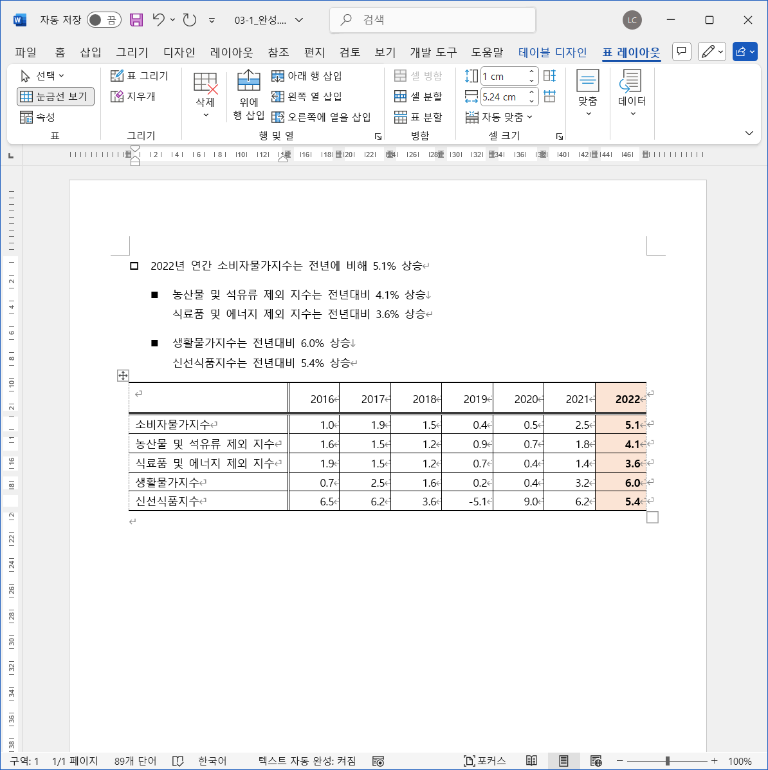Screen dimensions: 768x770
Task: Click cell 5.1 in 소비자물가지수 row
Action: [621, 424]
